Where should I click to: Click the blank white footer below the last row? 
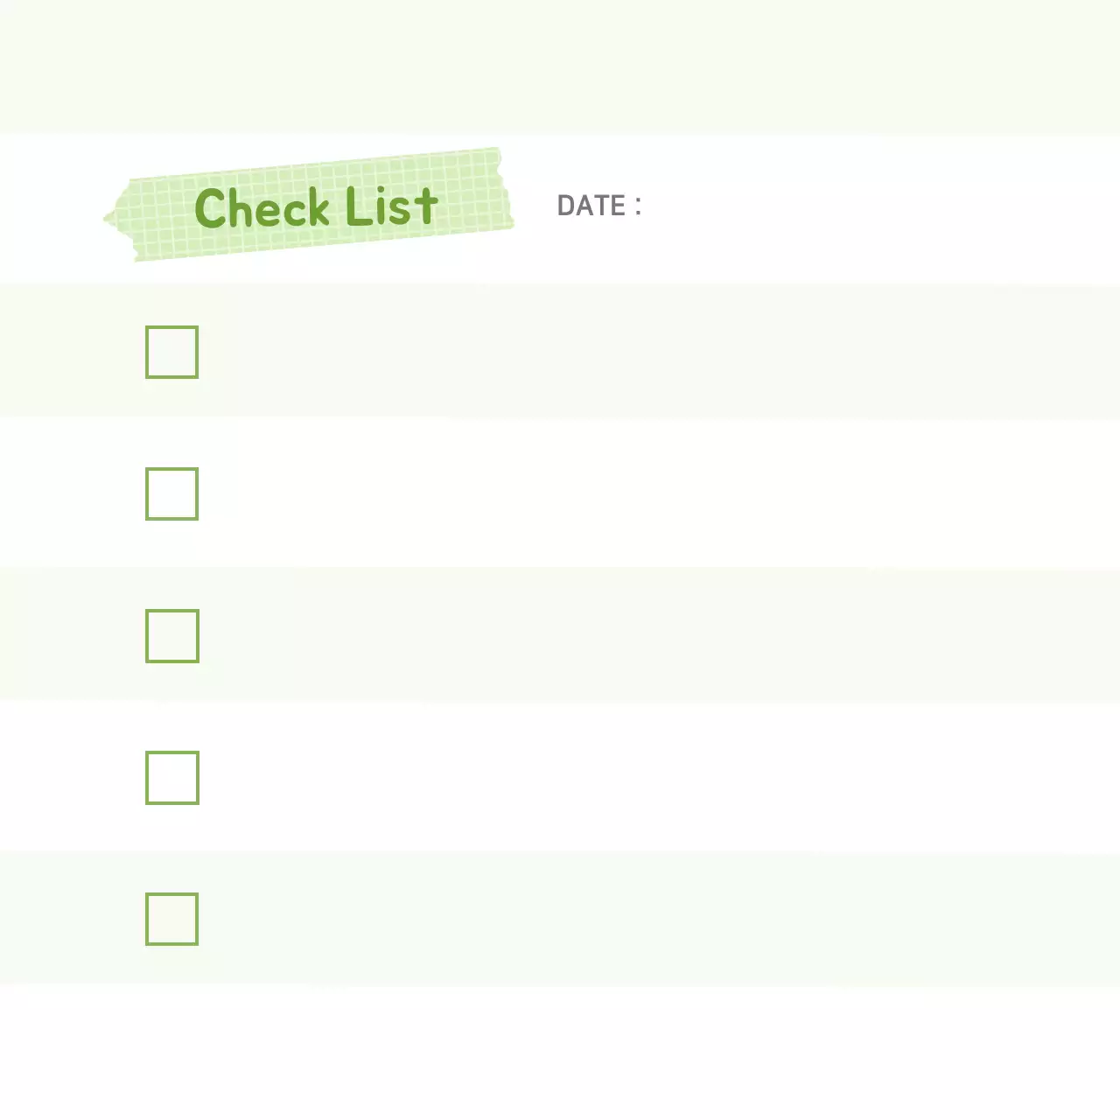(560, 1050)
